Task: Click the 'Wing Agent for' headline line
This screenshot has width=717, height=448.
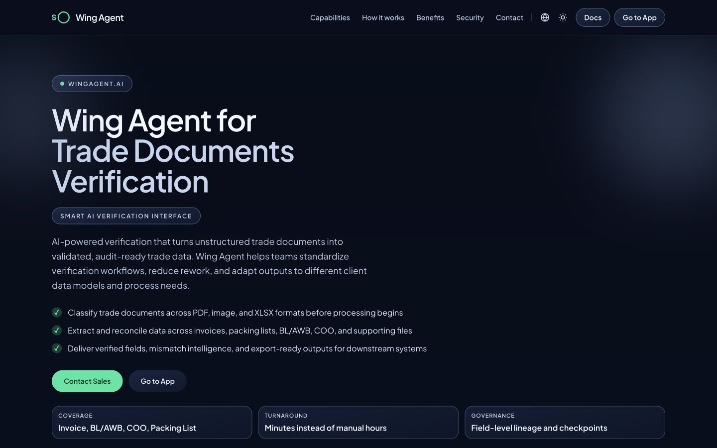Action: (x=154, y=120)
